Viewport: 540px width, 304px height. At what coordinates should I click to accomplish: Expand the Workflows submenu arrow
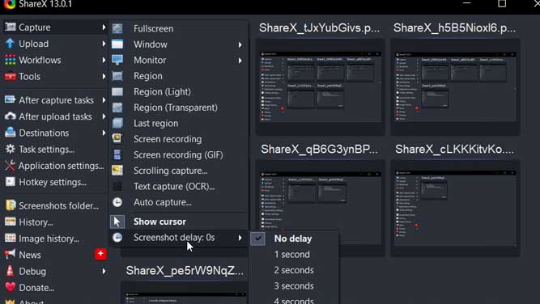[104, 60]
